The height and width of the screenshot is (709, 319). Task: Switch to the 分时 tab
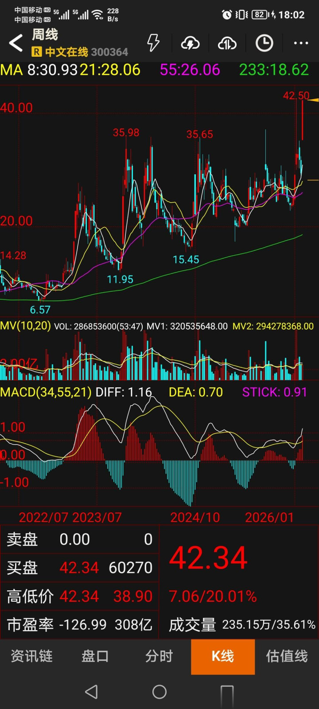click(x=159, y=656)
